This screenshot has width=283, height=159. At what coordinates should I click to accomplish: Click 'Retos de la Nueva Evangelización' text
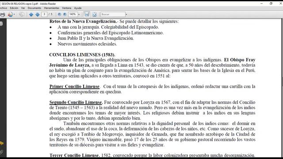click(x=83, y=21)
